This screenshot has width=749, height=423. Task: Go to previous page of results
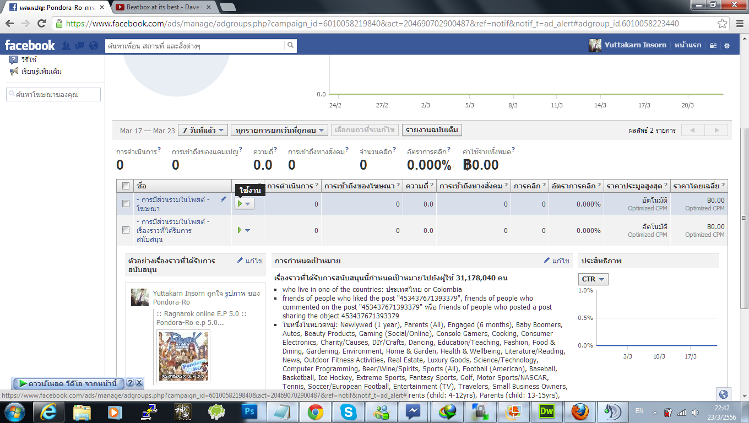[693, 131]
